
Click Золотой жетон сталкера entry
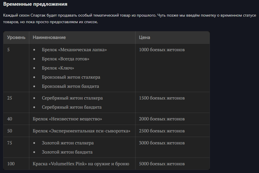pyautogui.click(x=68, y=143)
